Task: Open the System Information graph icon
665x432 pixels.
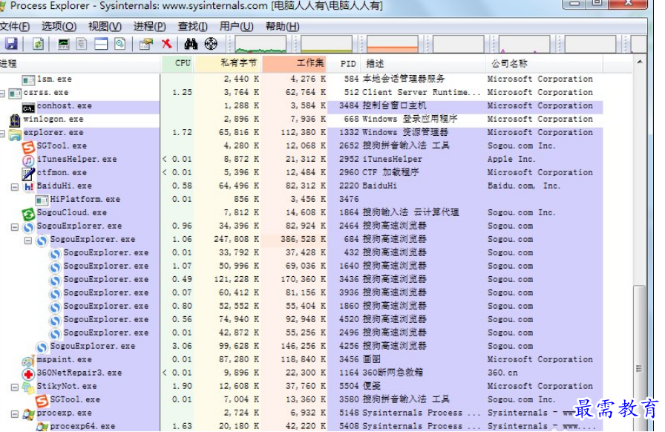Action: [64, 45]
